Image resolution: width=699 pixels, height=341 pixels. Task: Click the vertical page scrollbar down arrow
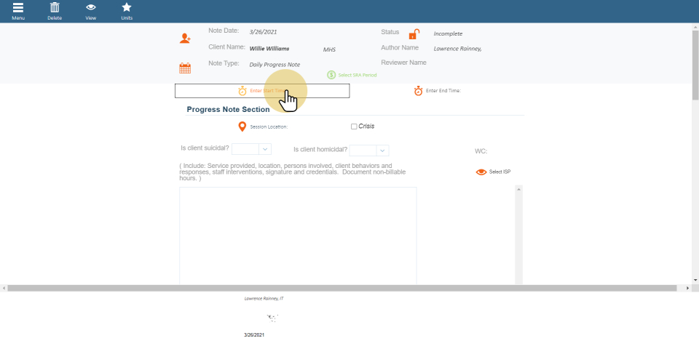tap(695, 280)
